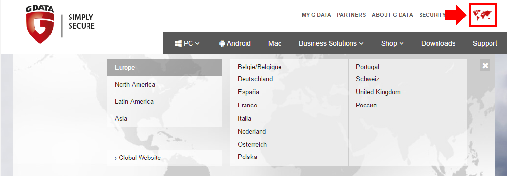Open the Mac menu item
This screenshot has width=507, height=176.
pyautogui.click(x=275, y=43)
